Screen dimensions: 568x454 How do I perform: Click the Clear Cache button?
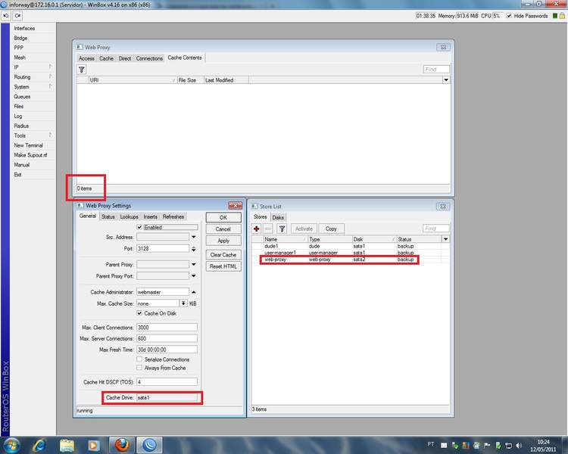pos(223,255)
